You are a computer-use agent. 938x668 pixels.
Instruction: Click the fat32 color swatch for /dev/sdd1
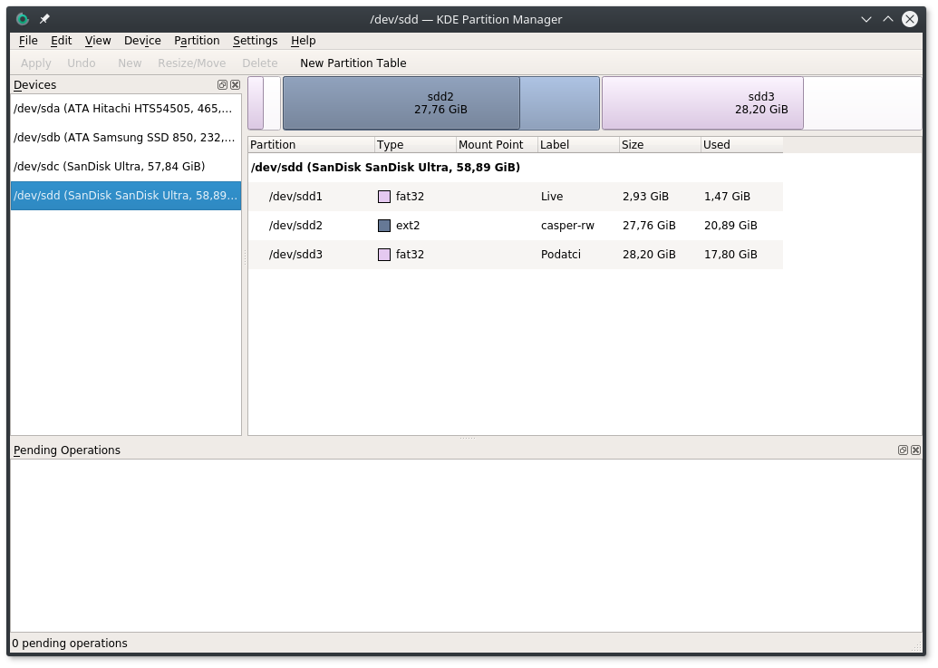pyautogui.click(x=384, y=197)
